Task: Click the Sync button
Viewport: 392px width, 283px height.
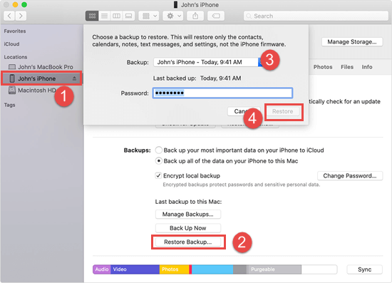Action: pyautogui.click(x=364, y=269)
